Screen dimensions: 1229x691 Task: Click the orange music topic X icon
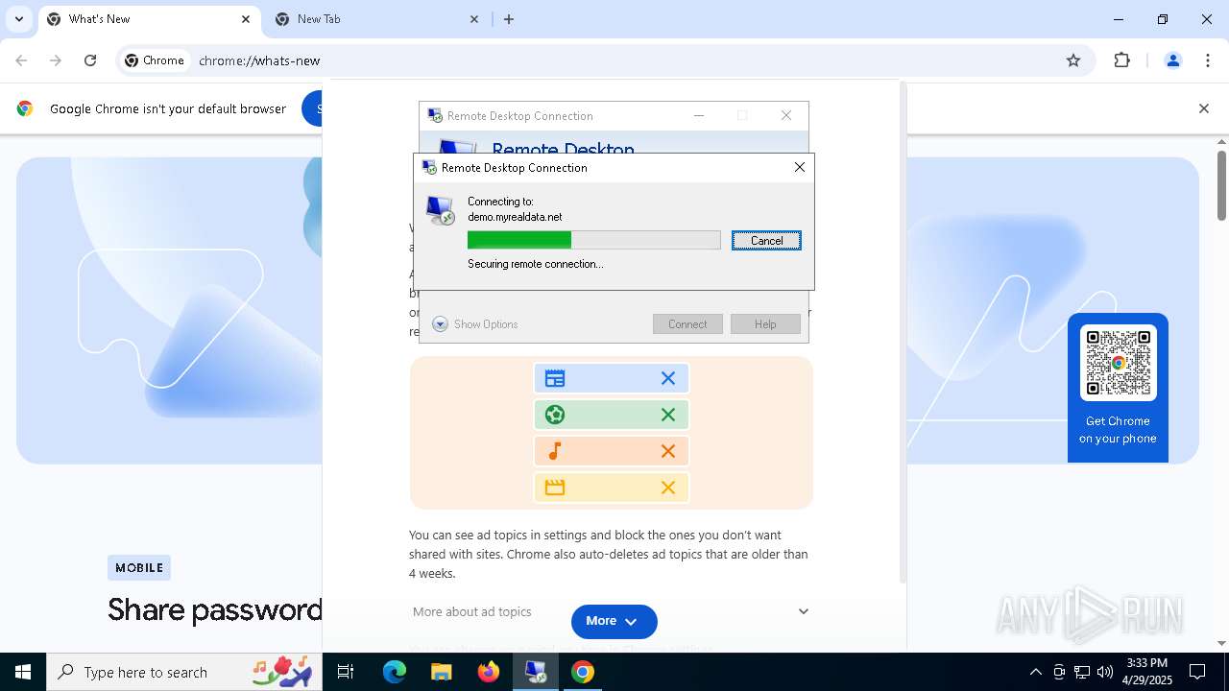point(668,451)
